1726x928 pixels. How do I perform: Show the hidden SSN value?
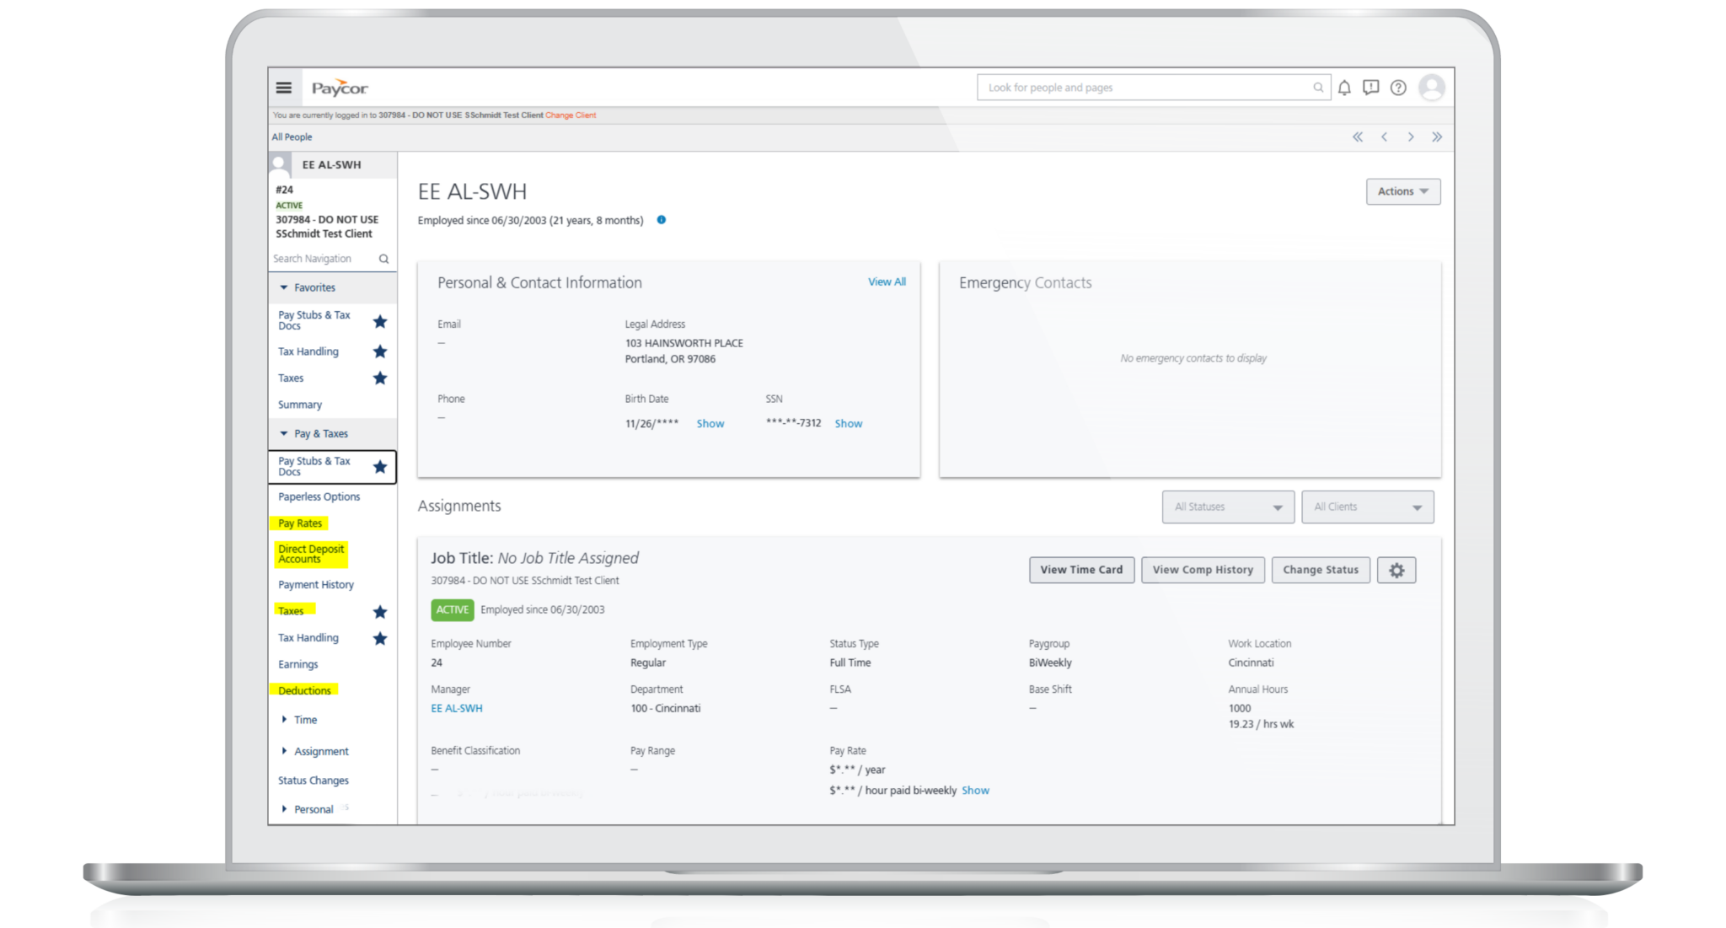(848, 423)
